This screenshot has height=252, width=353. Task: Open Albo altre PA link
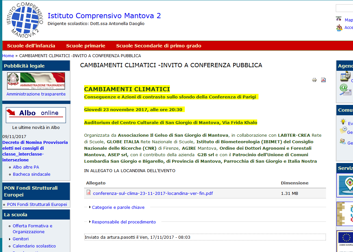pyautogui.click(x=26, y=167)
